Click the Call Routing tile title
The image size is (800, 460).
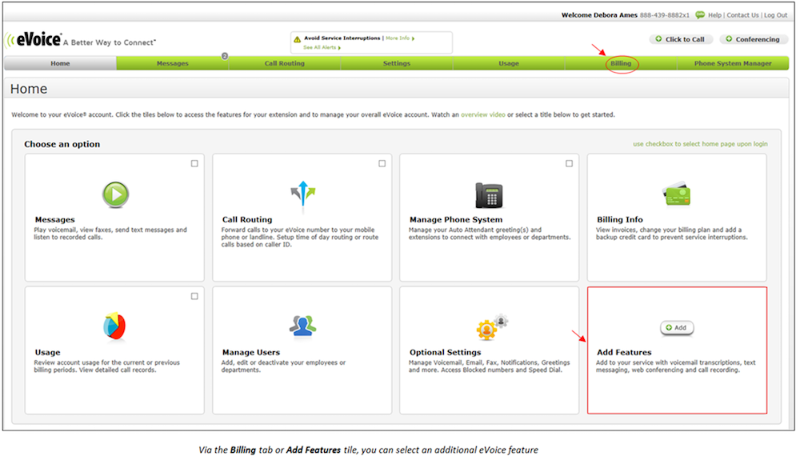[247, 220]
